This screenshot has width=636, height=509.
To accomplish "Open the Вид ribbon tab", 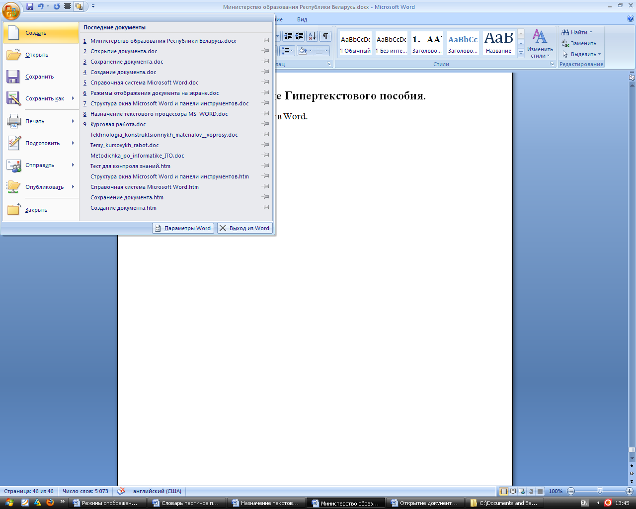I will (x=302, y=19).
